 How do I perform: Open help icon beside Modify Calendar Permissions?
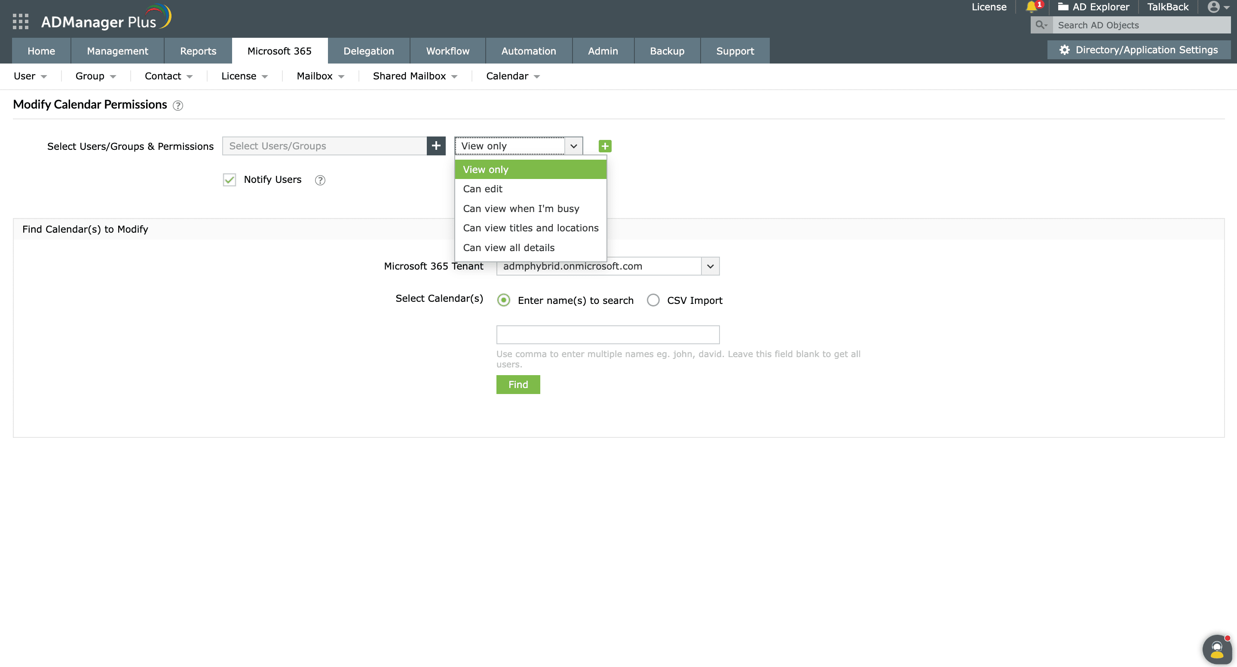(178, 106)
